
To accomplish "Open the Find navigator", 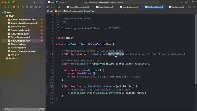I will (x=18, y=7).
